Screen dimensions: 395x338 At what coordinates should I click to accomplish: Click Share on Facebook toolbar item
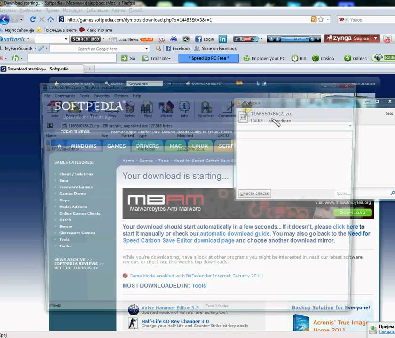216,48
